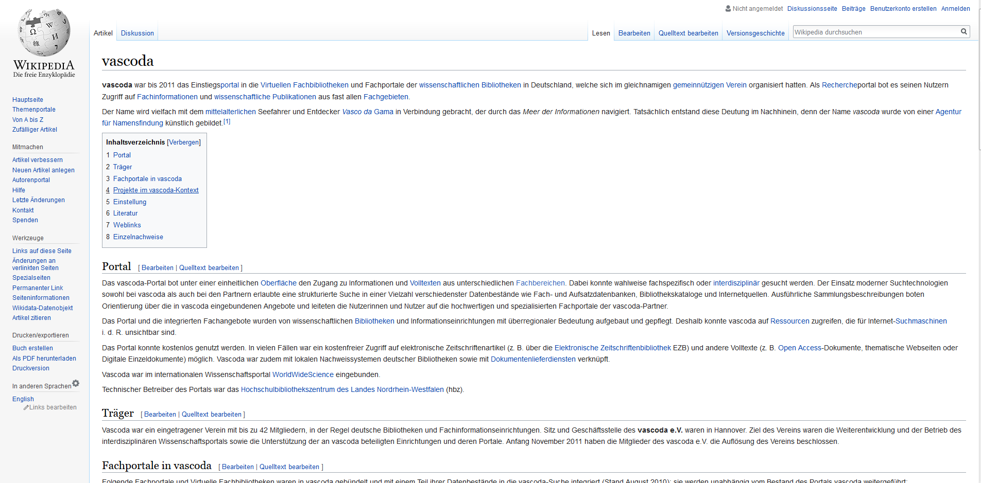Open Elektronische Zeitschriftenbibliothek link
981x483 pixels.
point(613,348)
